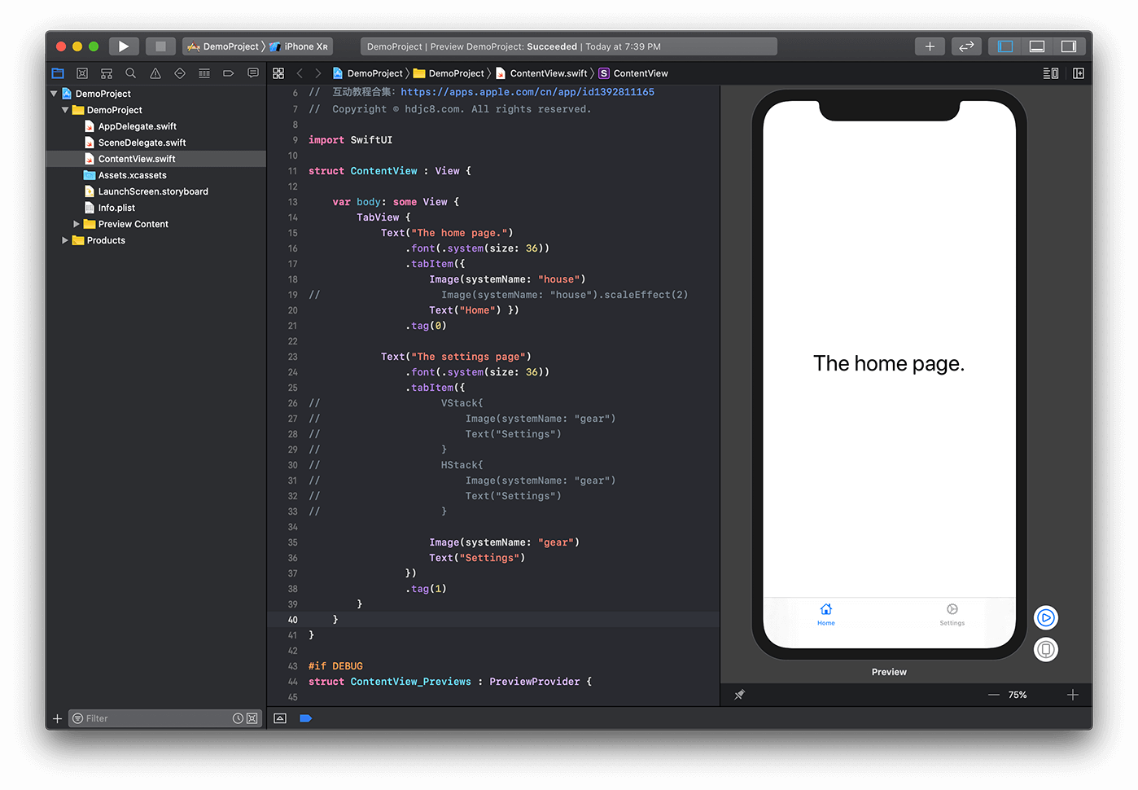Open the Symbol navigator
The image size is (1138, 790).
(107, 73)
